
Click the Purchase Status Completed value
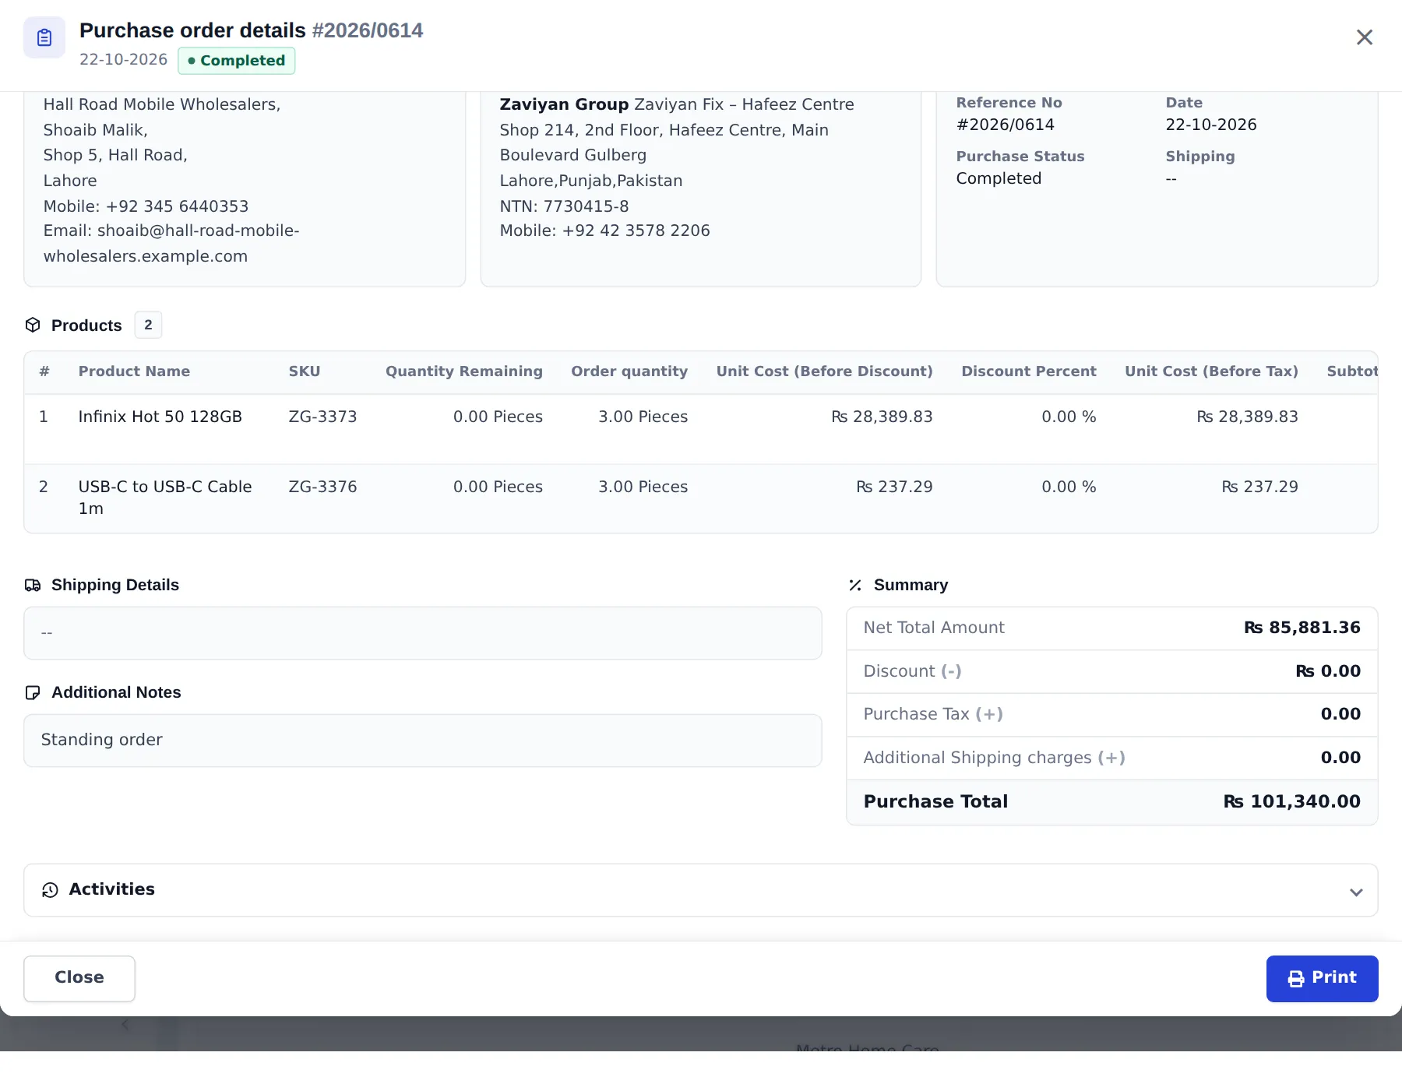[x=999, y=178]
